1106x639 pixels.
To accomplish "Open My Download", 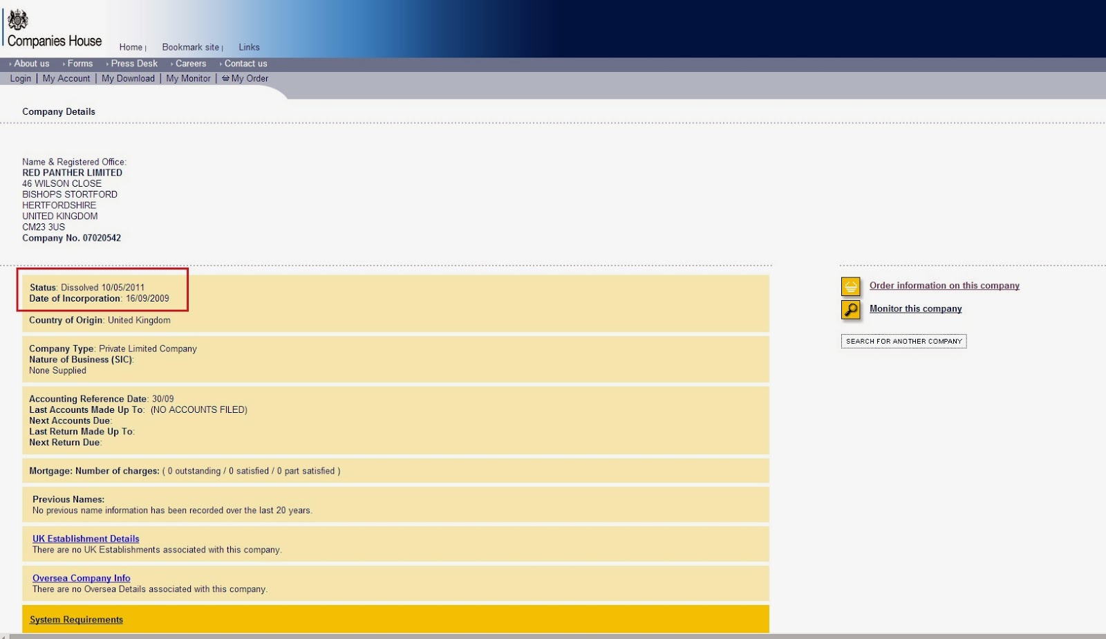I will [128, 78].
